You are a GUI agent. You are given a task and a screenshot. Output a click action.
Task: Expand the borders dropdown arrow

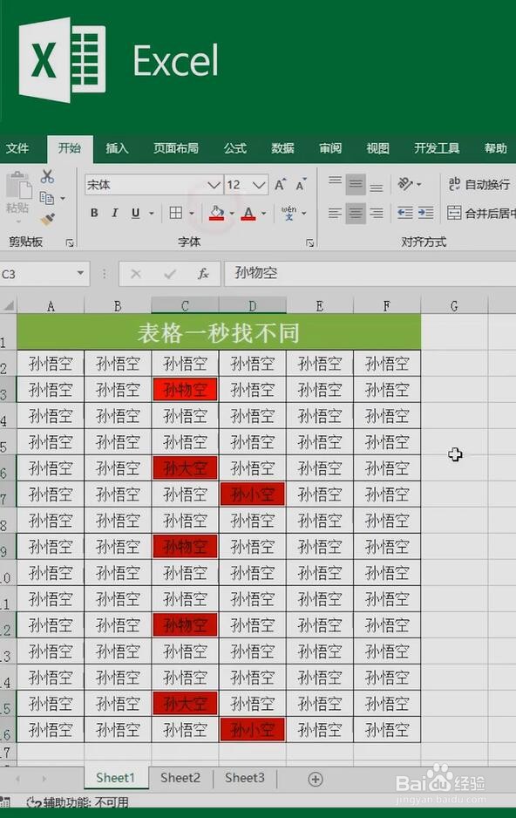tap(191, 214)
